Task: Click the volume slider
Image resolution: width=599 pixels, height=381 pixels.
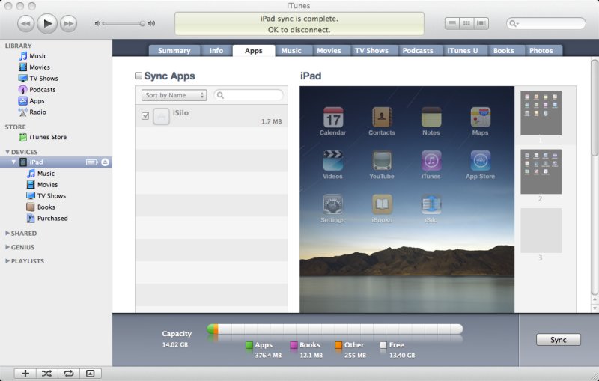Action: point(124,24)
